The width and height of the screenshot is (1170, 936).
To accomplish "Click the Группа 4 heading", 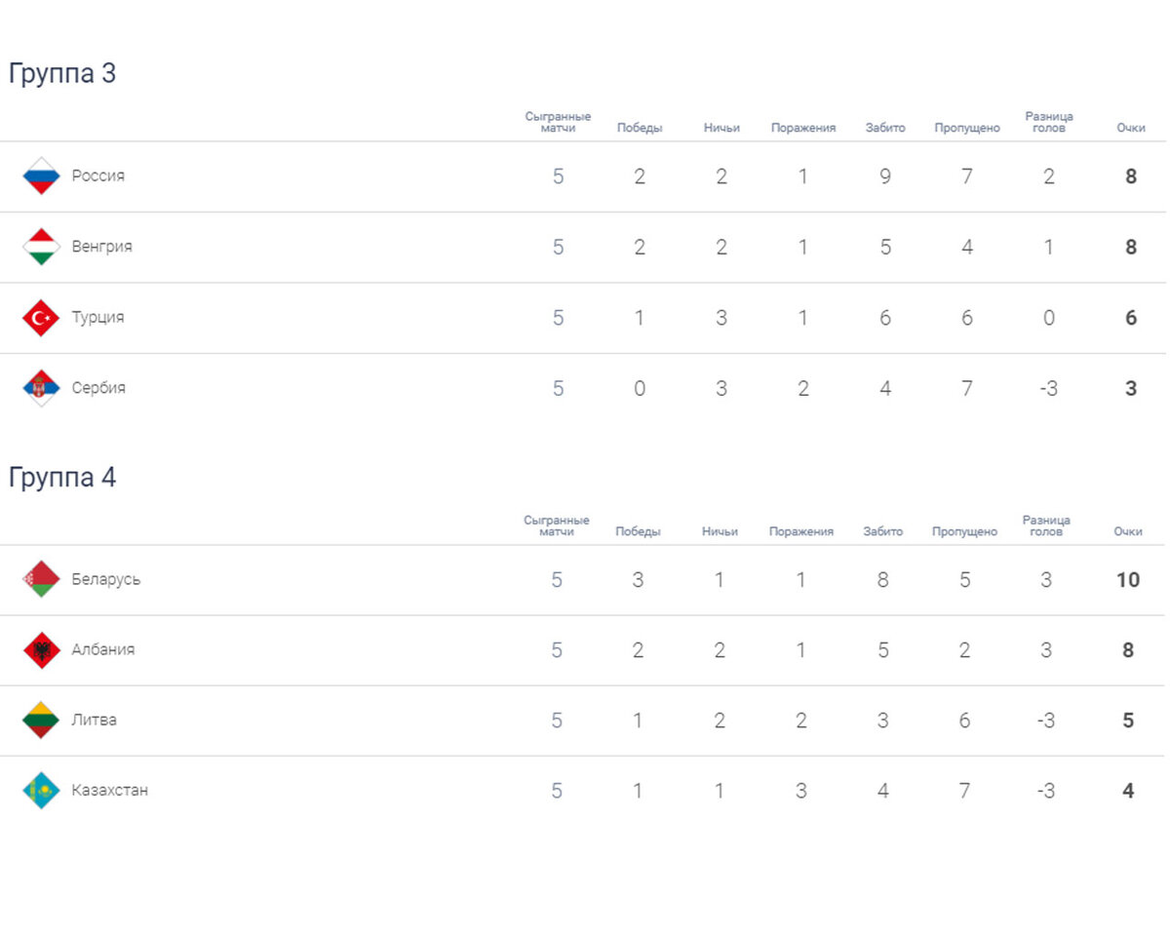I will 62,478.
